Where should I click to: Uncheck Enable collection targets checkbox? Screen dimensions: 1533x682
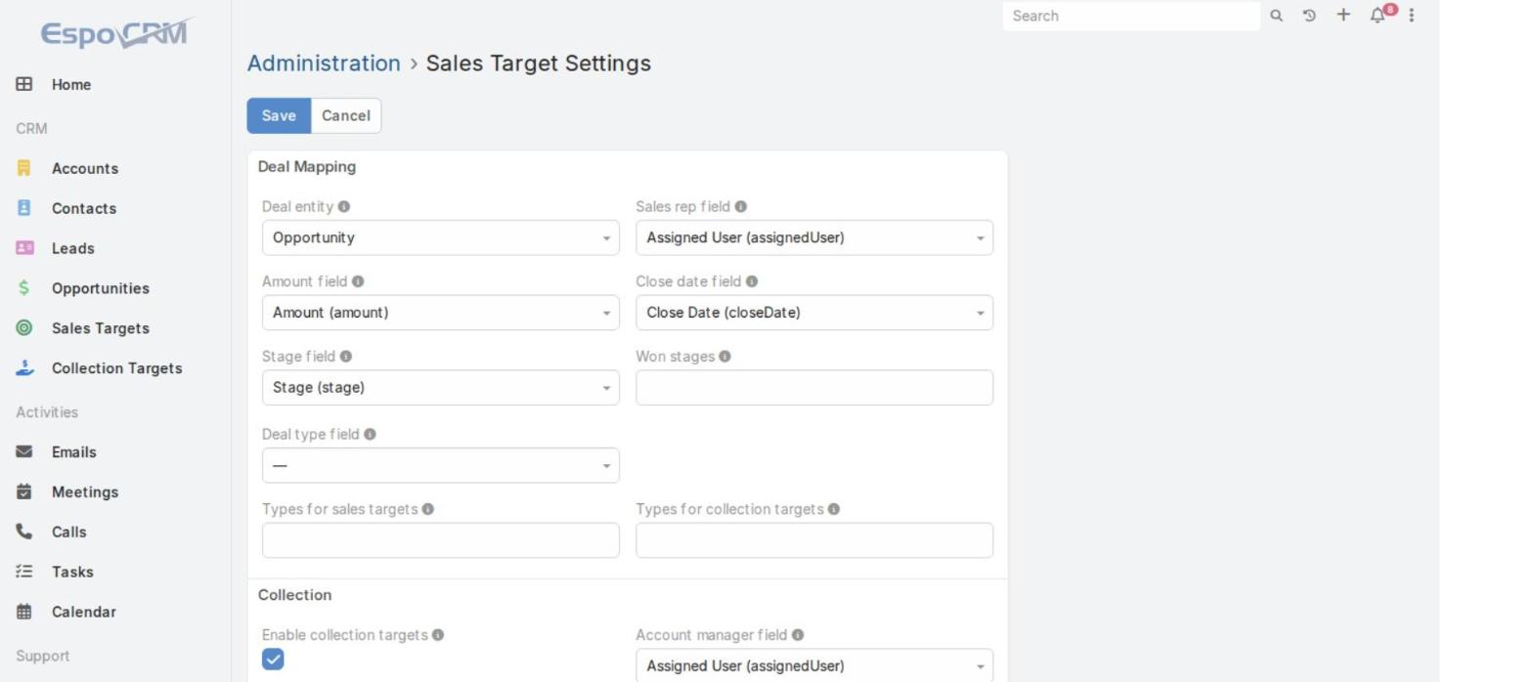273,660
